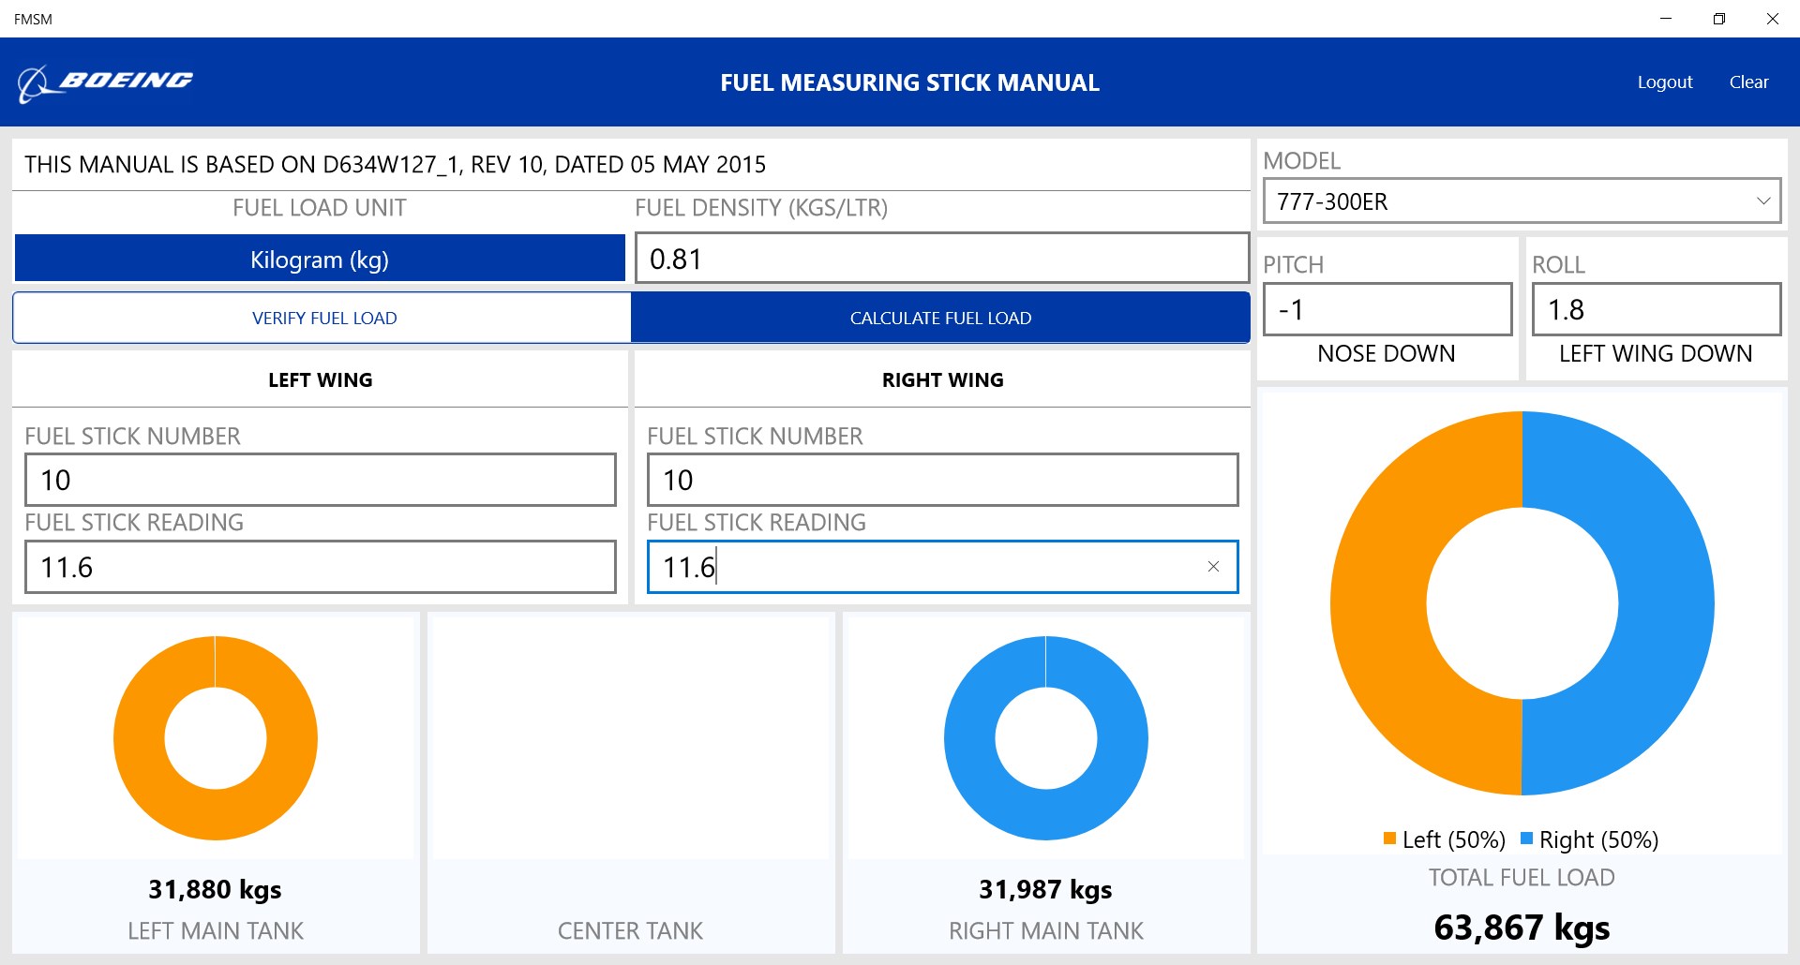Click the RIGHT WING section header
Image resolution: width=1800 pixels, height=965 pixels.
942,379
